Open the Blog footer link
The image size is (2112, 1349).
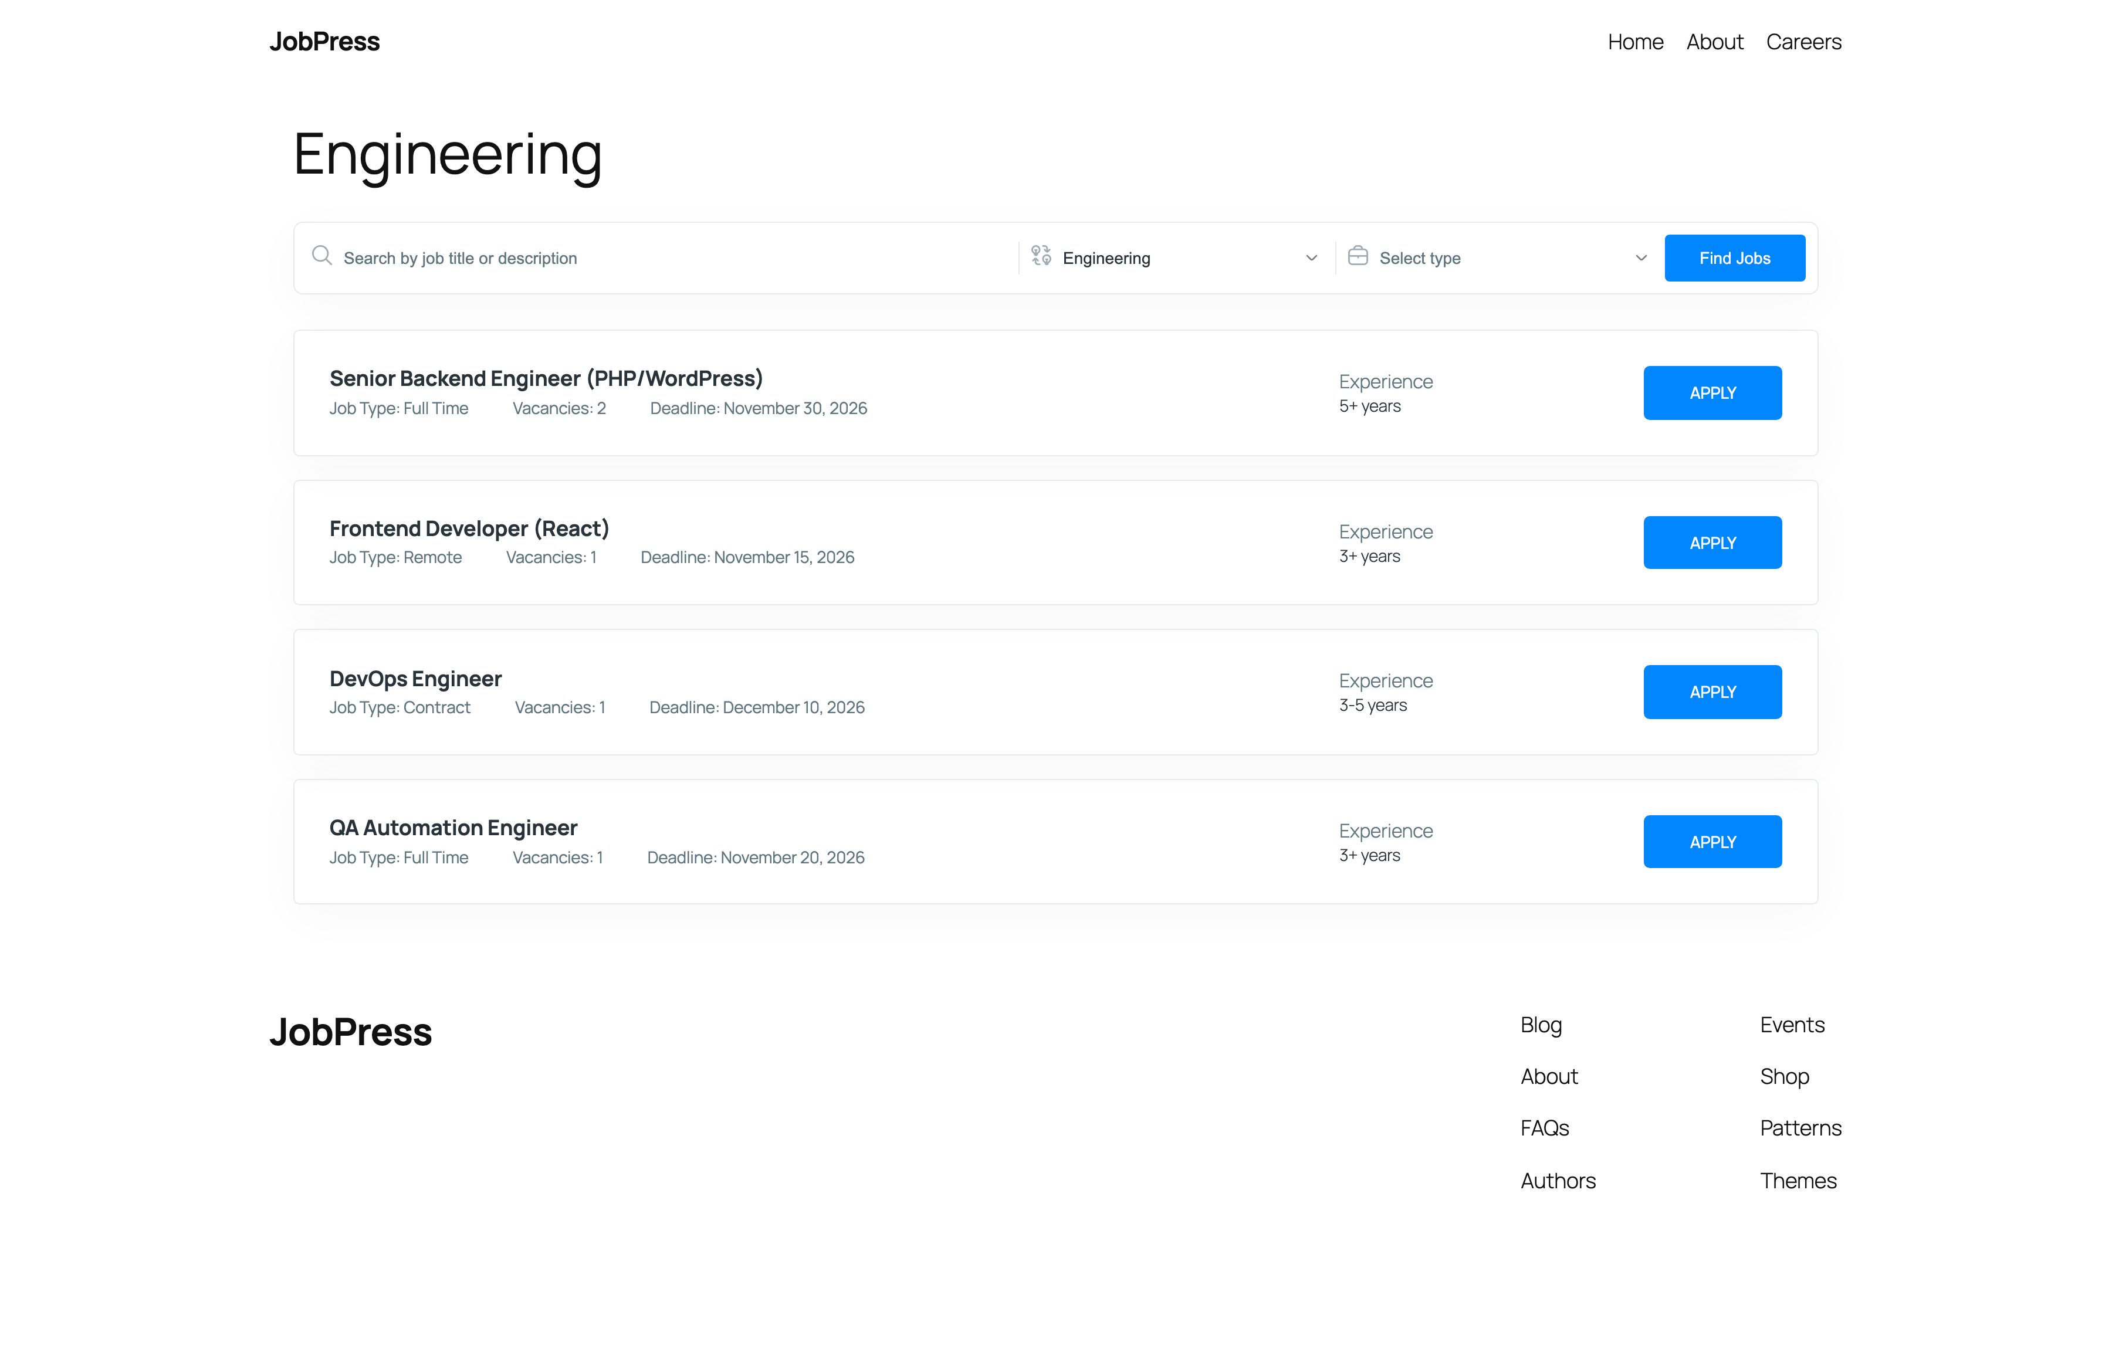[1541, 1025]
